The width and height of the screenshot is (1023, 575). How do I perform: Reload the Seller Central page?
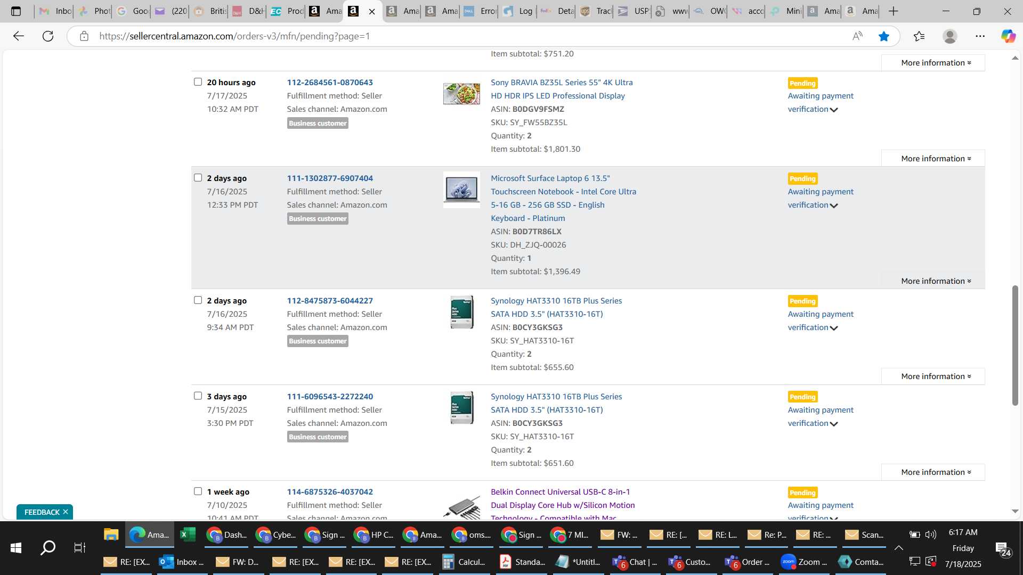tap(48, 36)
